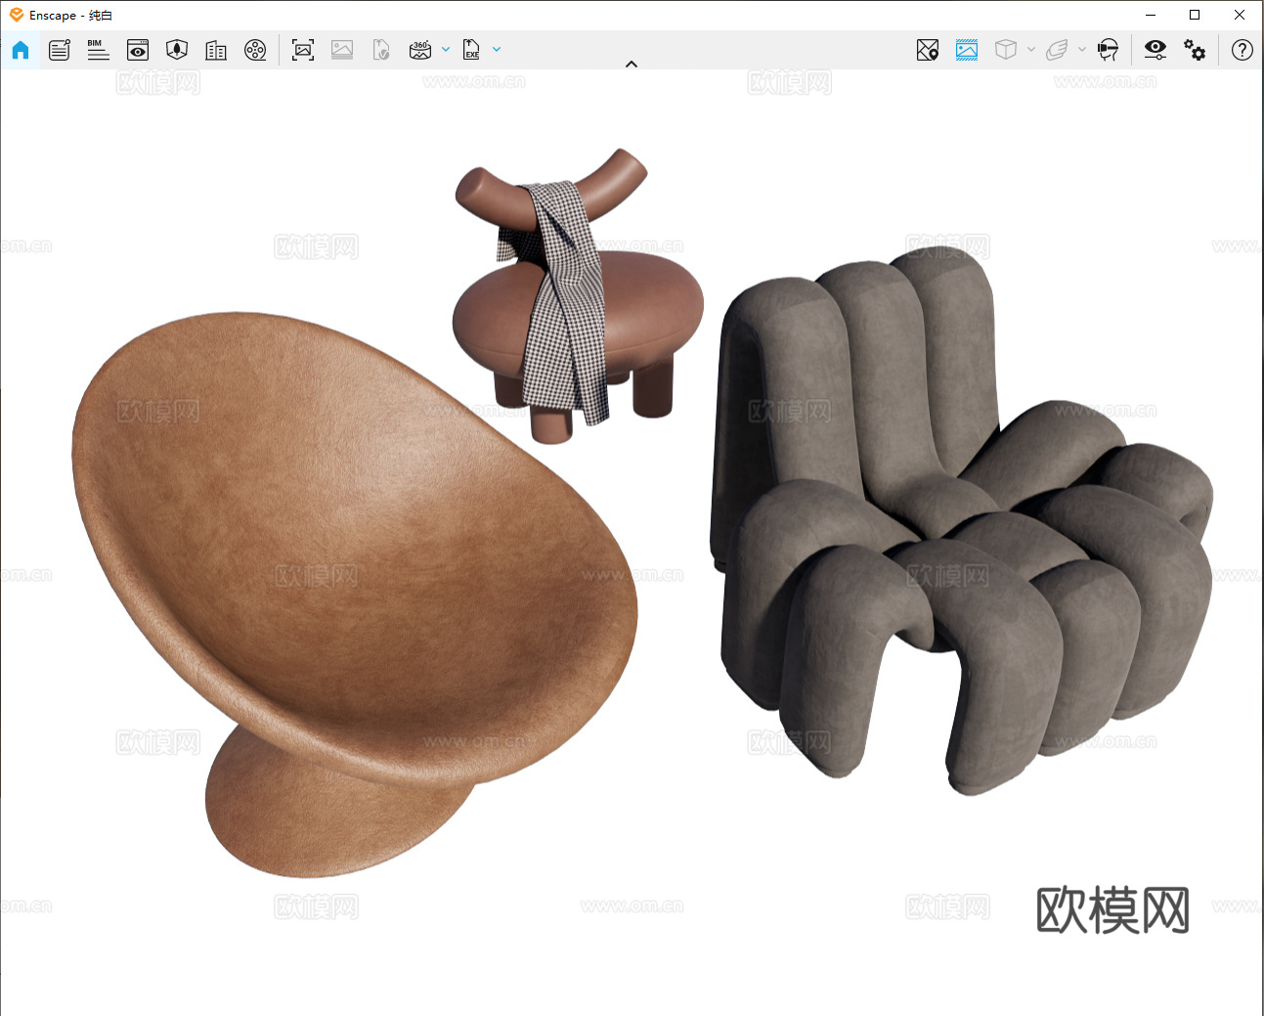Click the greyed Export Video file icon
Screen dimensions: 1264x1016
[x=381, y=50]
